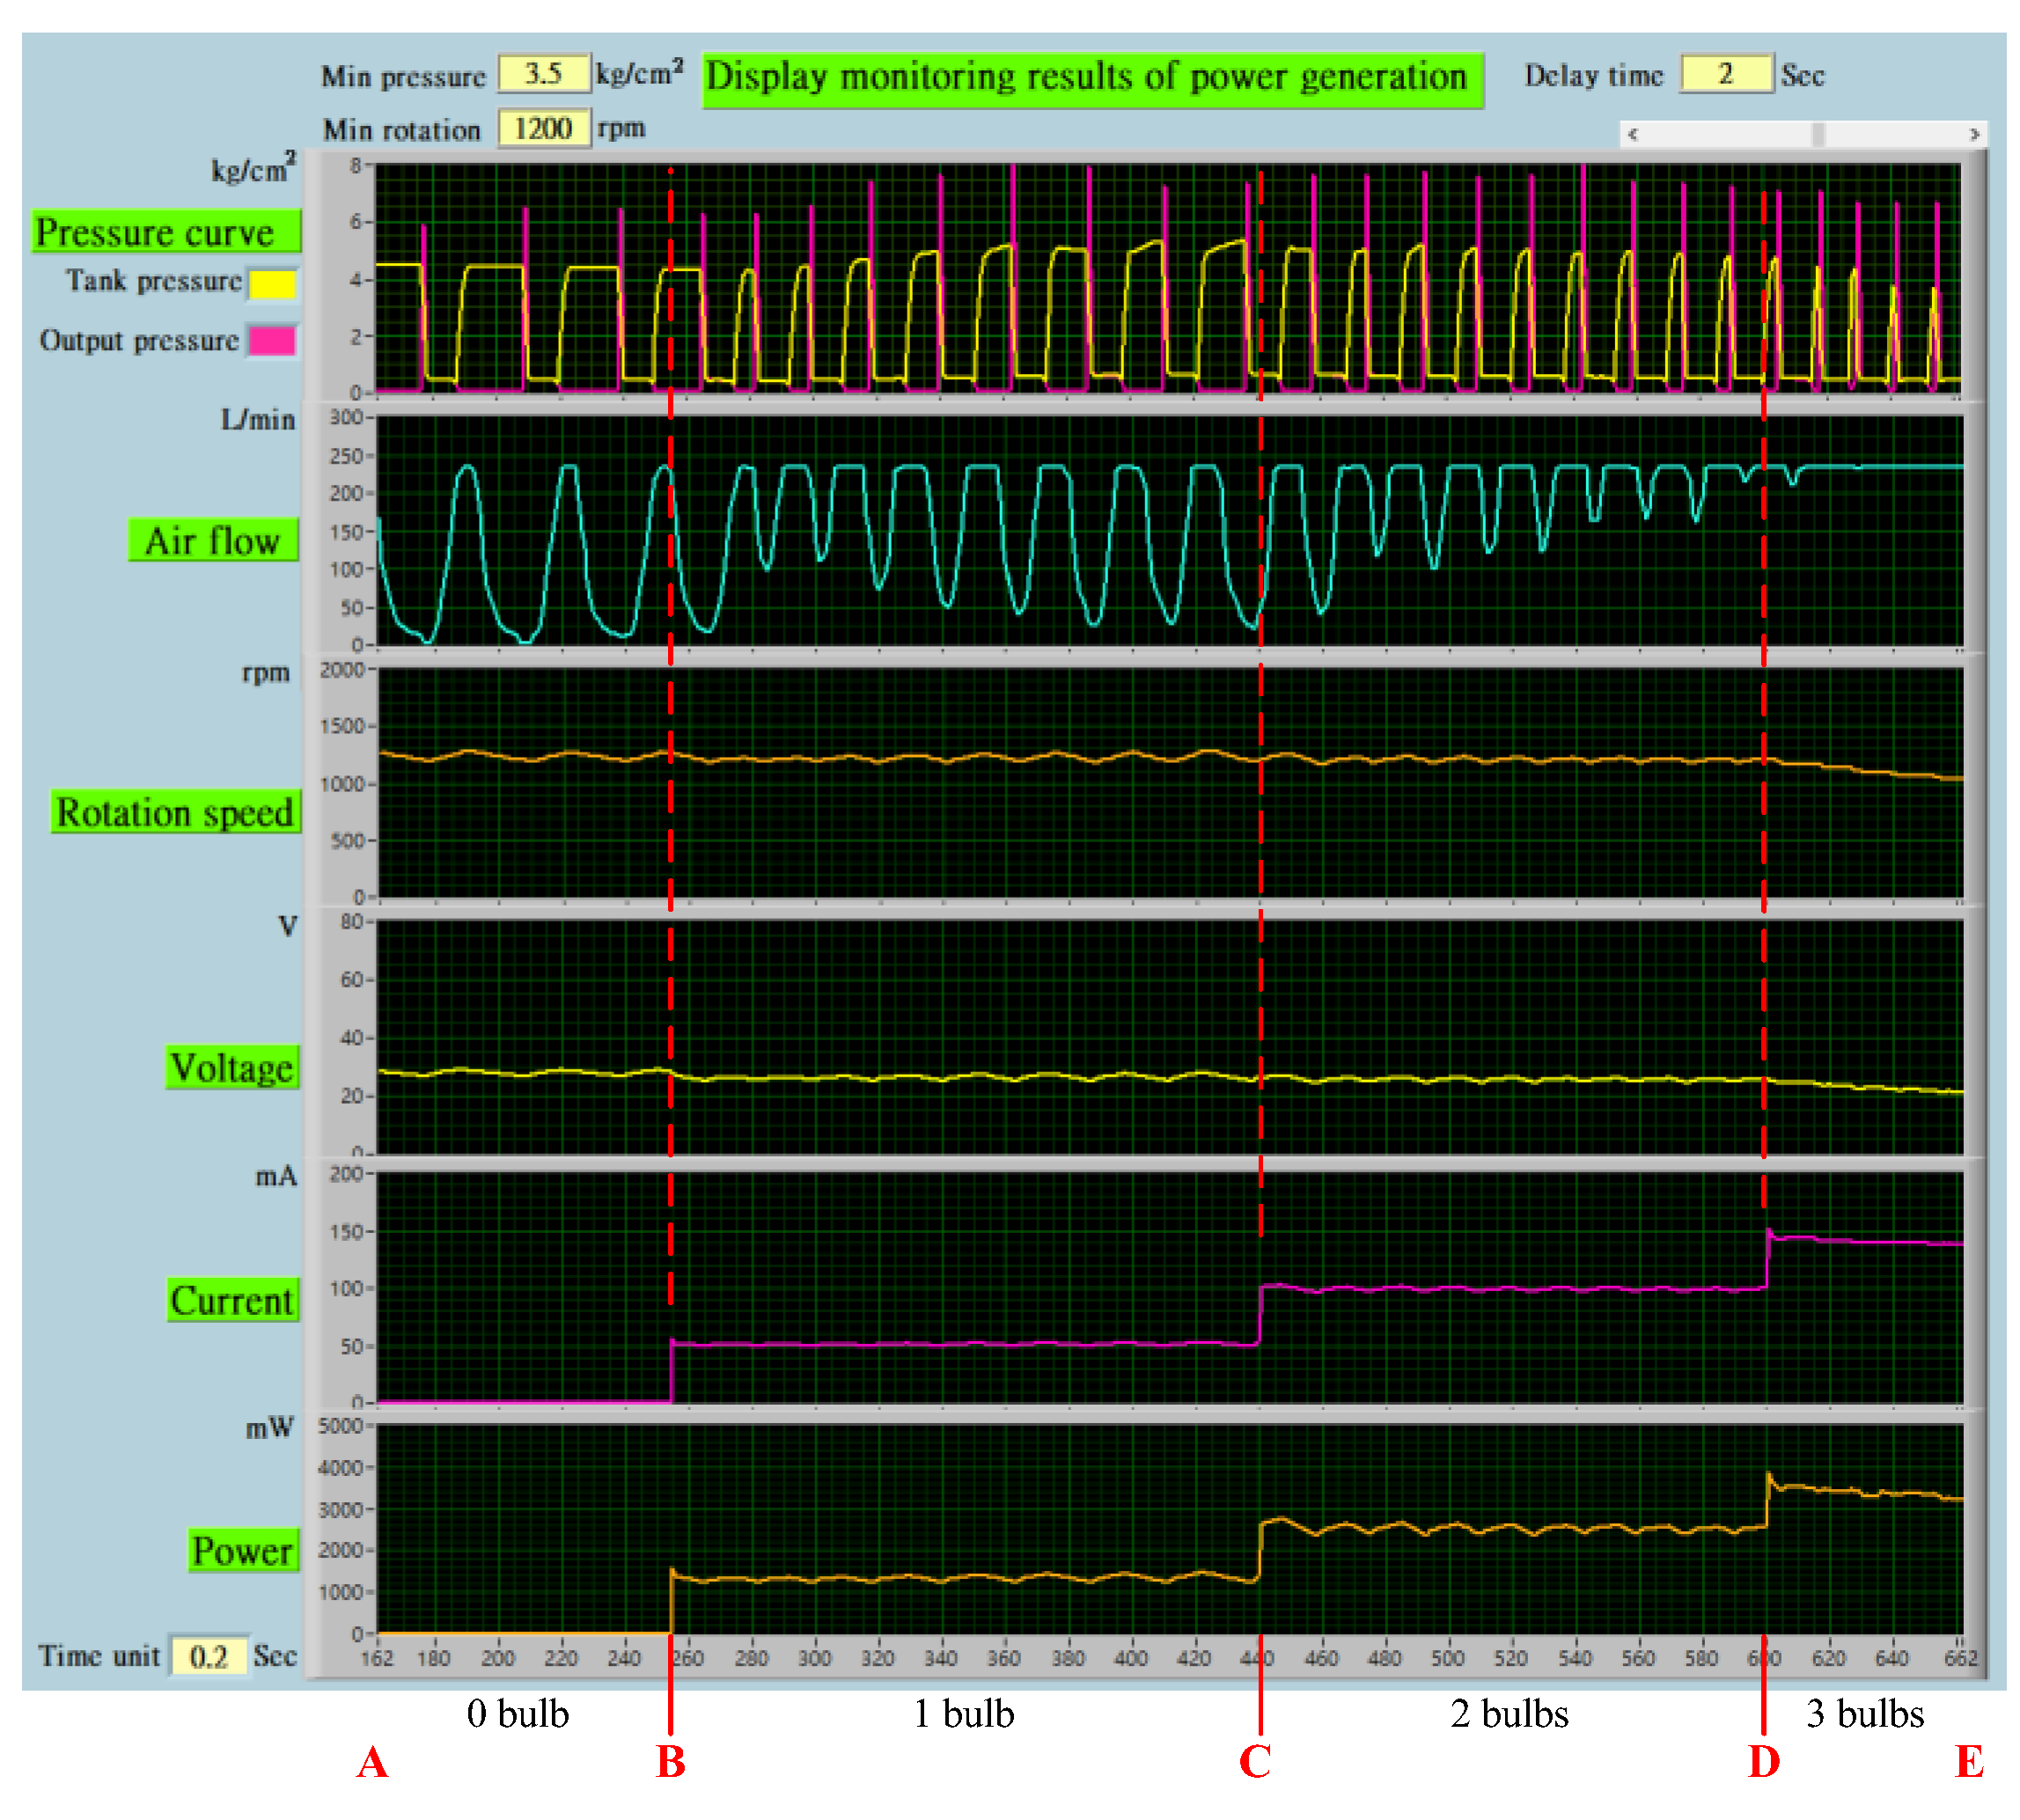Click the 80 tick on the Voltage axis
The image size is (2020, 1820).
[x=352, y=922]
